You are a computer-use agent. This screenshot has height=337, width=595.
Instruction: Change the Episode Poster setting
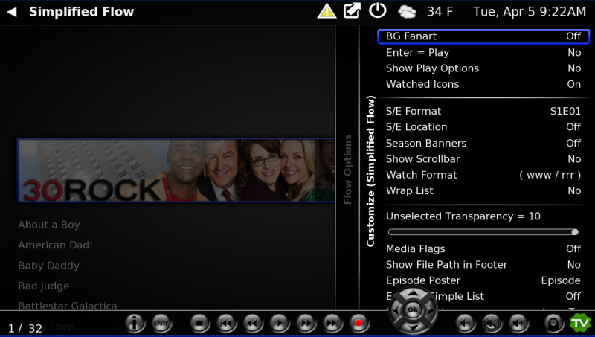(483, 281)
